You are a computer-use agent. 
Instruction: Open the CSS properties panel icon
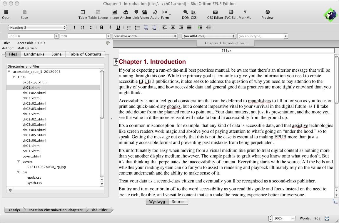194,14
